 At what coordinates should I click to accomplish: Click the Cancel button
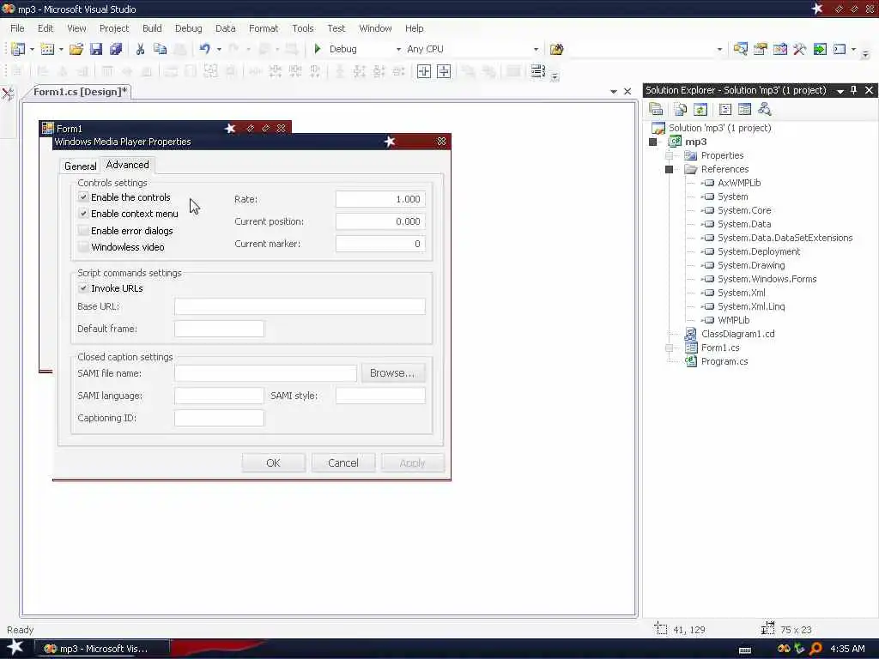pyautogui.click(x=343, y=463)
